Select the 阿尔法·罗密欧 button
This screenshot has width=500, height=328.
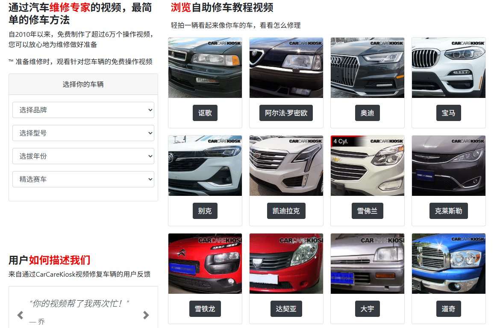[x=286, y=113]
